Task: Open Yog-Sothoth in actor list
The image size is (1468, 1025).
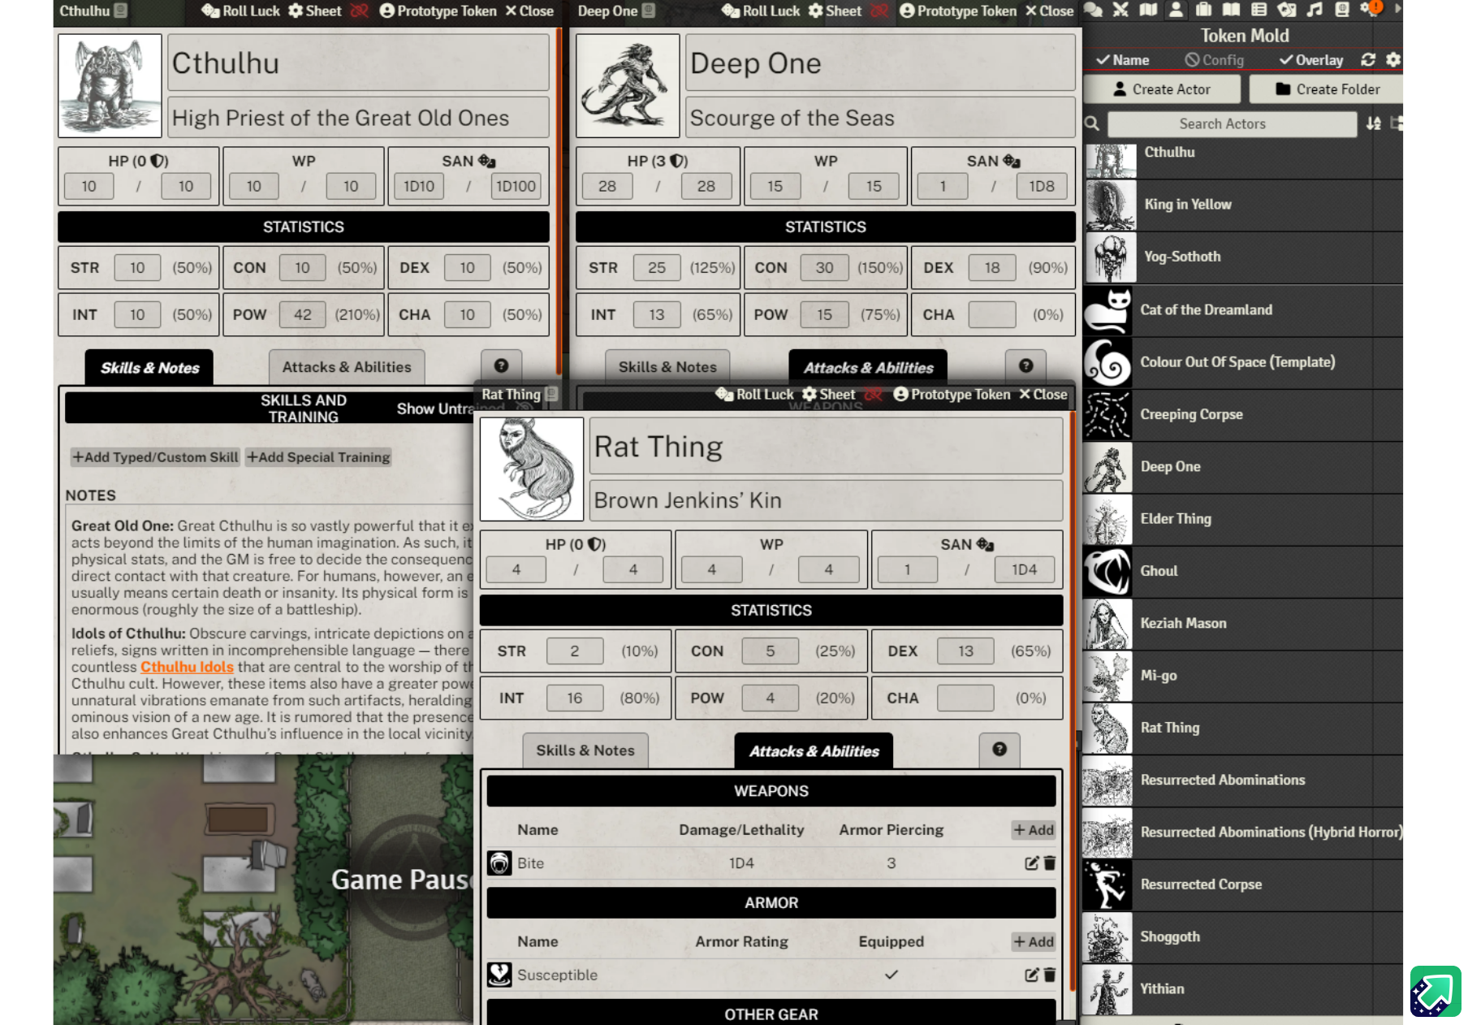Action: click(x=1242, y=257)
